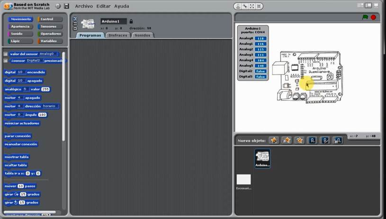Open the Digital2 sensor dropdown
The height and width of the screenshot is (219, 386).
coord(35,61)
